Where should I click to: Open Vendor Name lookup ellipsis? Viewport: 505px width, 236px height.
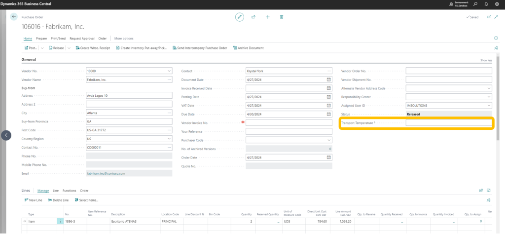(x=169, y=79)
